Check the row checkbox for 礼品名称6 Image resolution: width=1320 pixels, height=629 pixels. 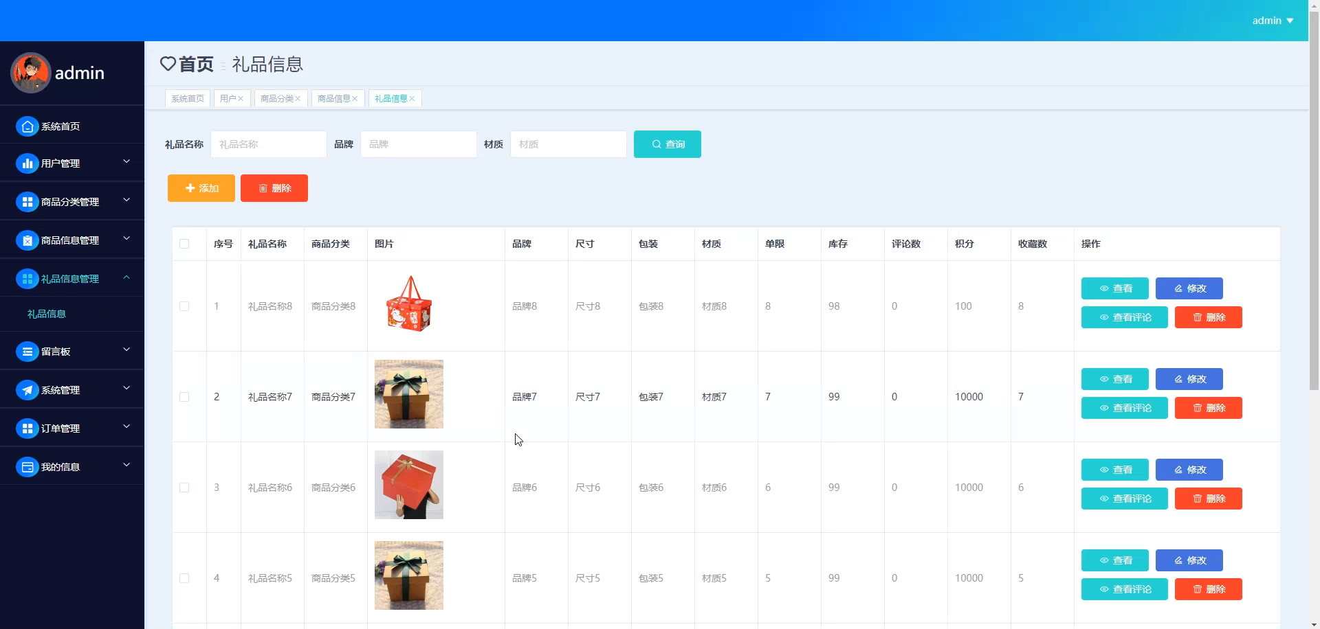(x=184, y=488)
